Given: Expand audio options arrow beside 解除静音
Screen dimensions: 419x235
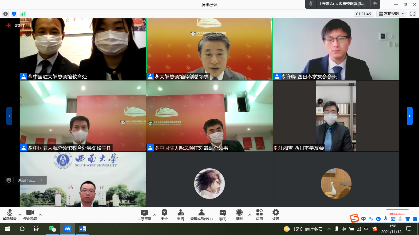Looking at the screenshot, I should (x=20, y=214).
